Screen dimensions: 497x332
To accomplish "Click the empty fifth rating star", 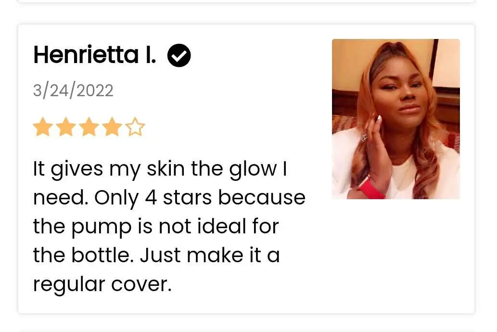I will pos(135,128).
